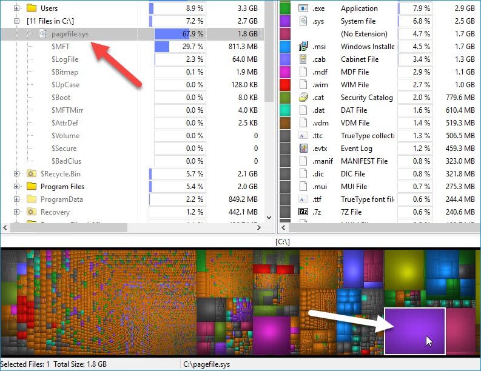This screenshot has height=371, width=481.
Task: Click the 2.9 GB .exe size value
Action: click(465, 8)
